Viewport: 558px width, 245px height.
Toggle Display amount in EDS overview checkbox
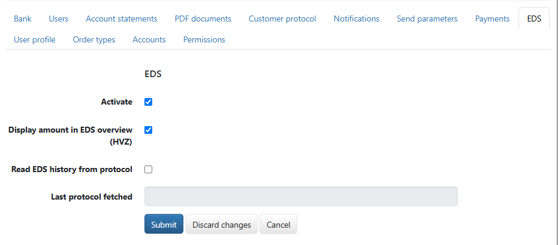149,130
